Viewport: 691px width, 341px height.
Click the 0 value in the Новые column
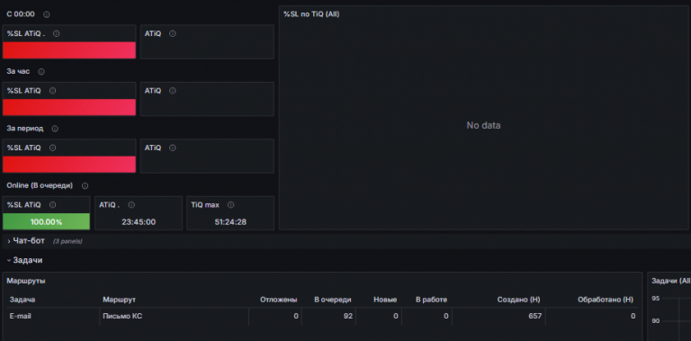click(x=396, y=316)
